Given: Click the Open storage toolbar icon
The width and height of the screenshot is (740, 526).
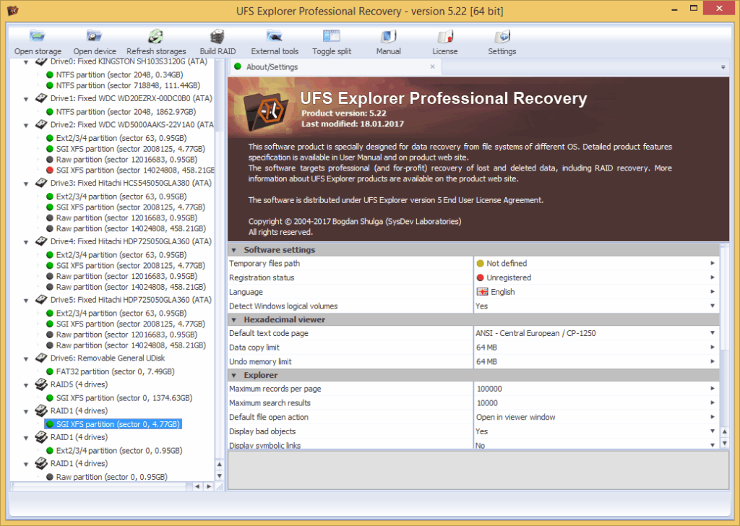Looking at the screenshot, I should pyautogui.click(x=38, y=36).
